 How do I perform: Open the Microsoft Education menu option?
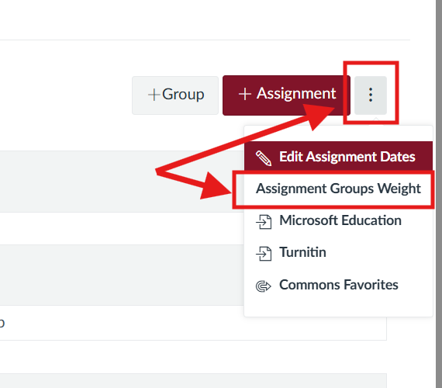[x=338, y=220]
